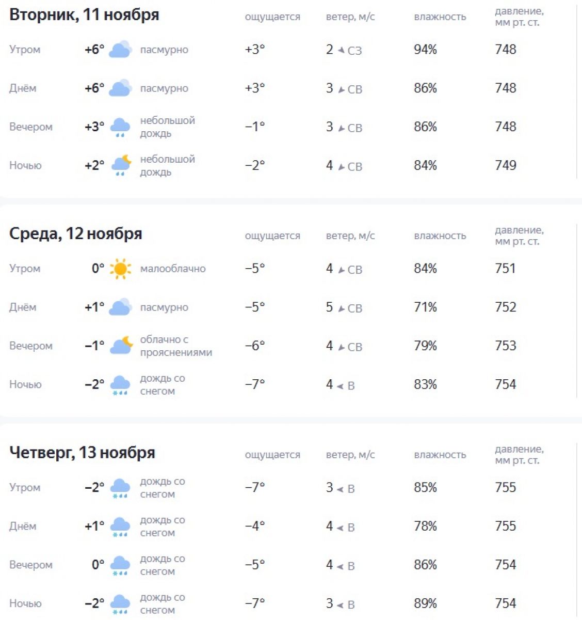
Task: Click Wednesday morning sun icon
Action: [121, 269]
